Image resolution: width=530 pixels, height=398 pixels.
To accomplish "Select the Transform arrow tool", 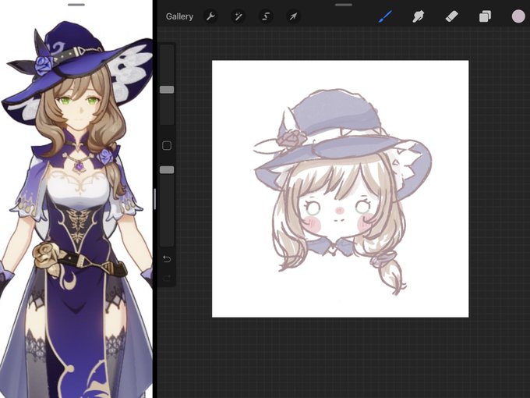I will (293, 16).
